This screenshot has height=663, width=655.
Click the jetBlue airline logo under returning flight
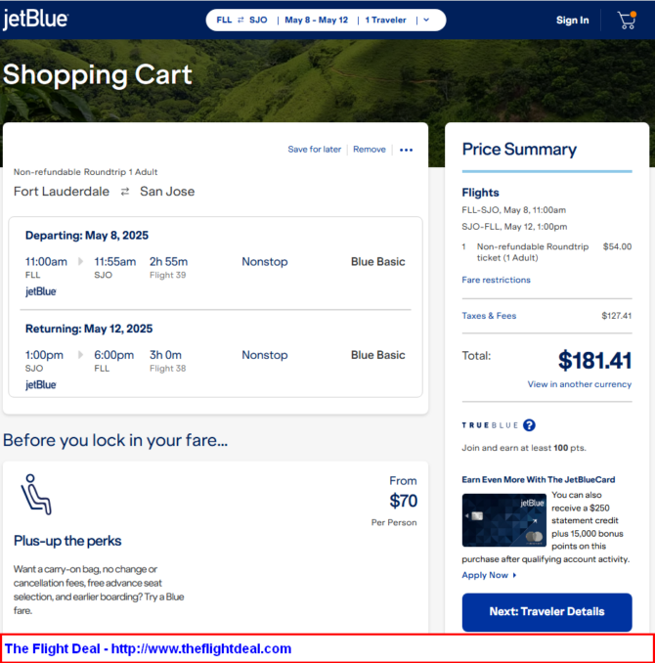point(41,385)
